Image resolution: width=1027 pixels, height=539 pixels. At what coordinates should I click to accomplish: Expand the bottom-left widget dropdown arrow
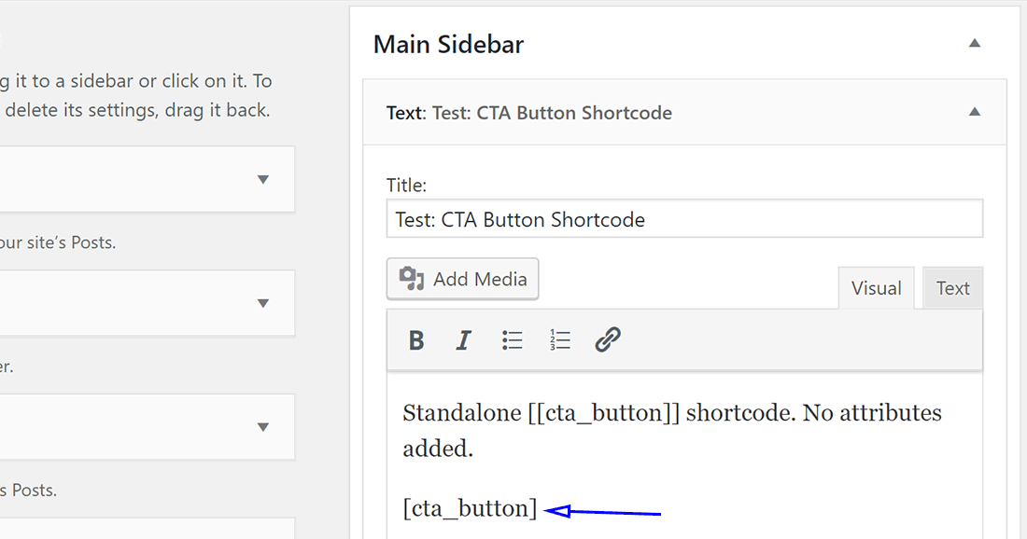[x=262, y=427]
